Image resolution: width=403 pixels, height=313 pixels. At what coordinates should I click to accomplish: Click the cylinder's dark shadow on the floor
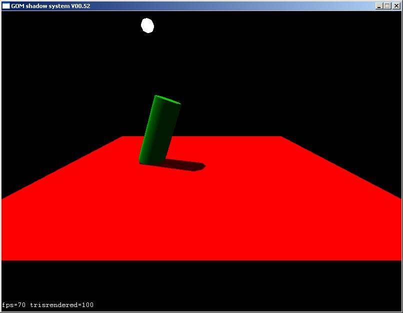[x=184, y=165]
